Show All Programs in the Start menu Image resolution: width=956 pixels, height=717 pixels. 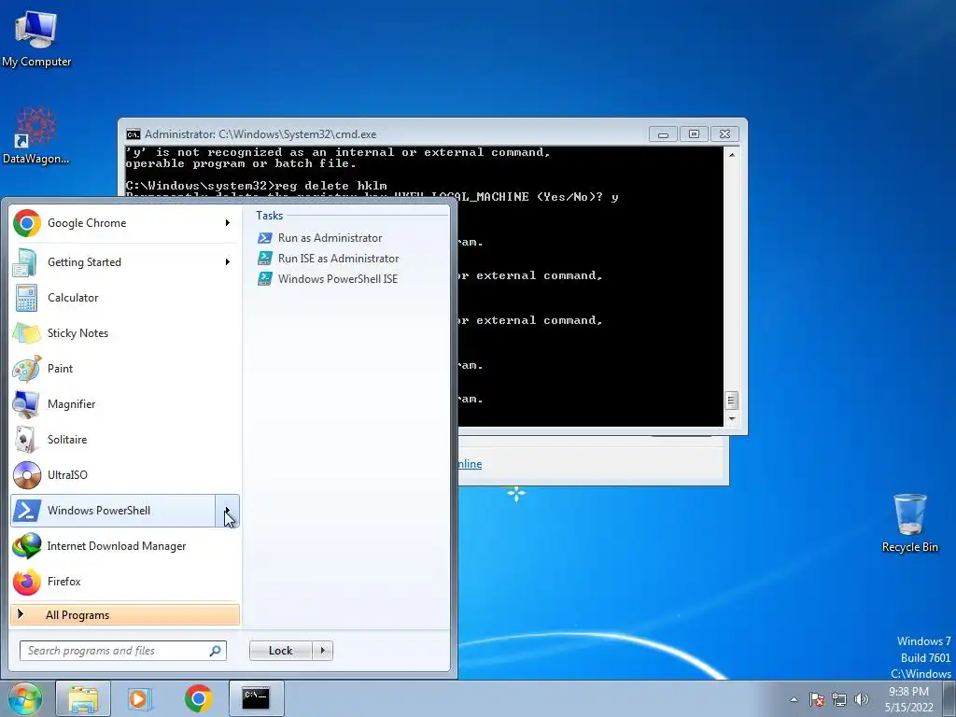pyautogui.click(x=125, y=614)
